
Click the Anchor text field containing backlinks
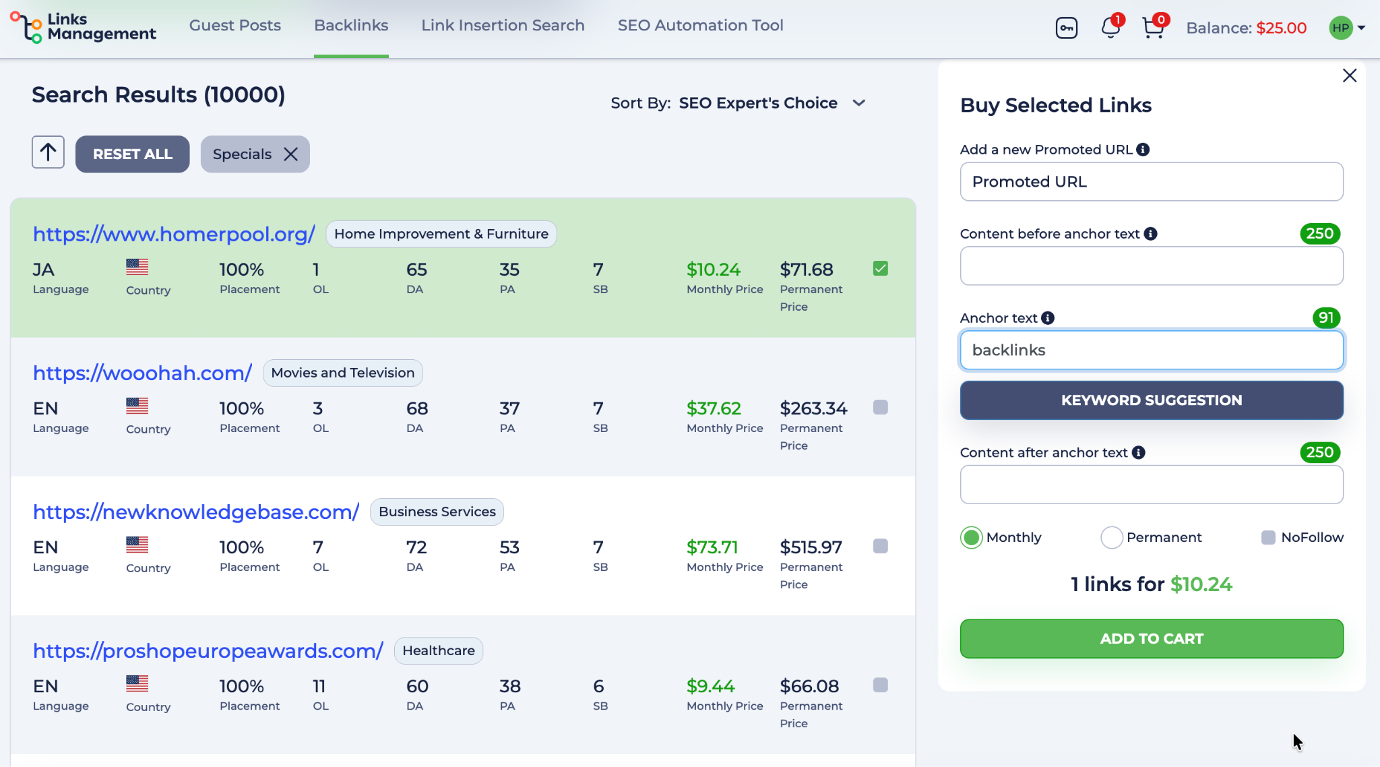(1152, 350)
